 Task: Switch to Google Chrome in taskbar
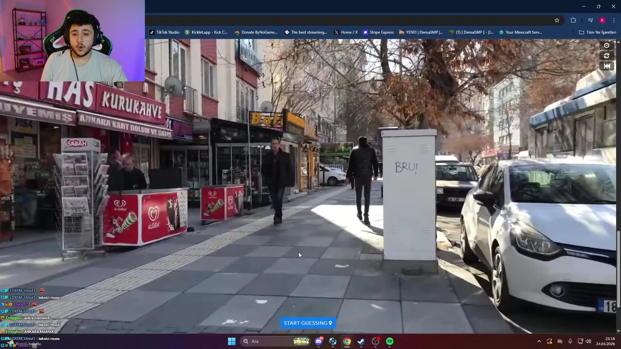click(x=347, y=341)
